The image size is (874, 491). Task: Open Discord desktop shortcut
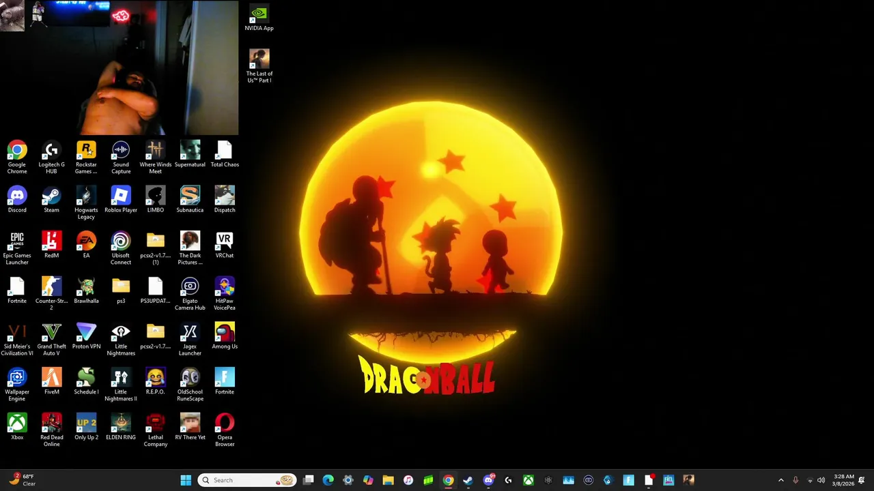(17, 200)
